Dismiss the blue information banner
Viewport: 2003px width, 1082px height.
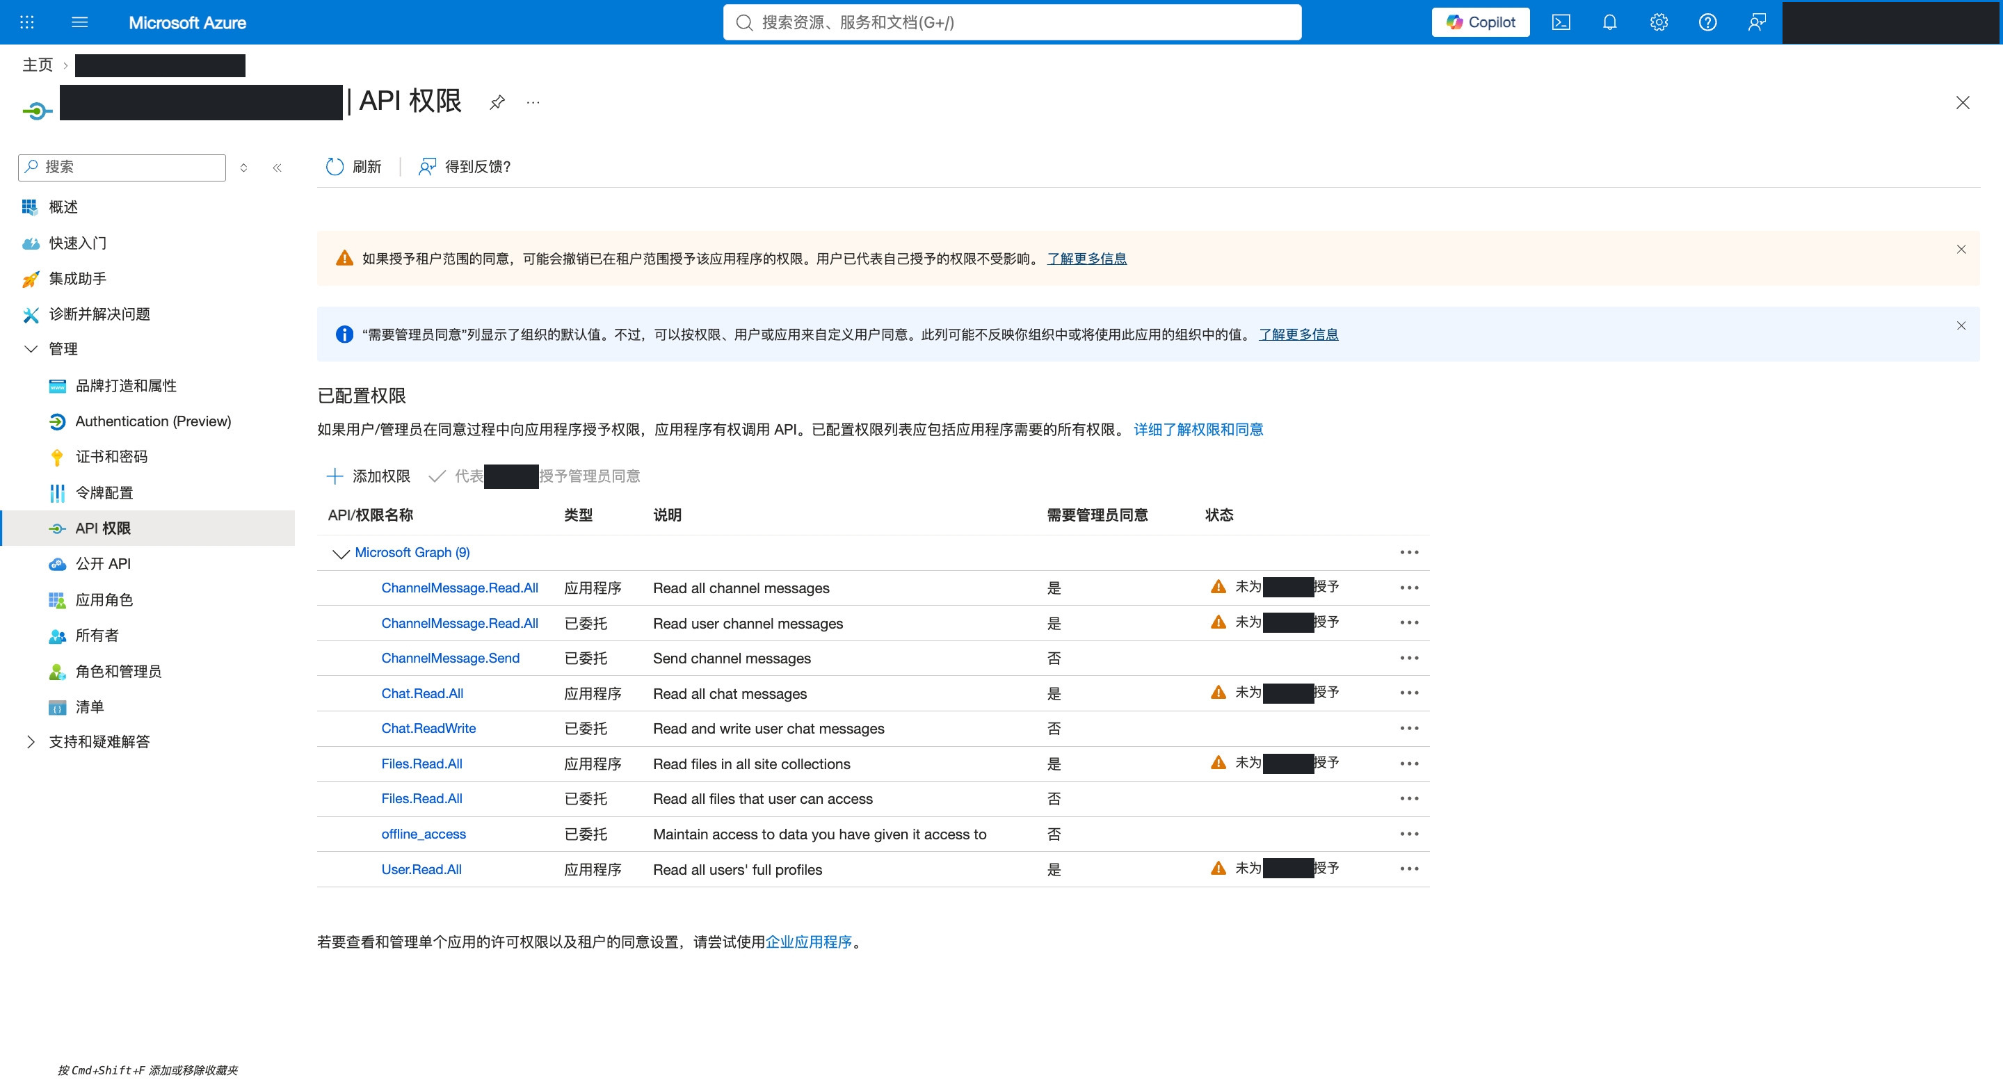(1961, 325)
